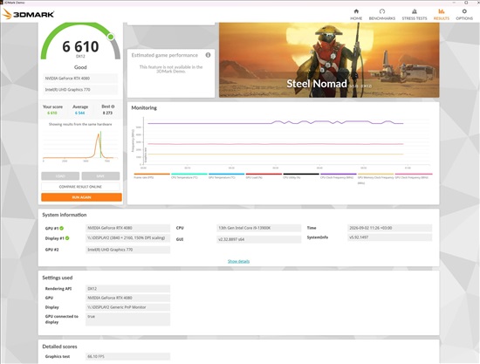The image size is (480, 364).
Task: Click the info icon beside Estimated game performance
Action: pos(209,55)
